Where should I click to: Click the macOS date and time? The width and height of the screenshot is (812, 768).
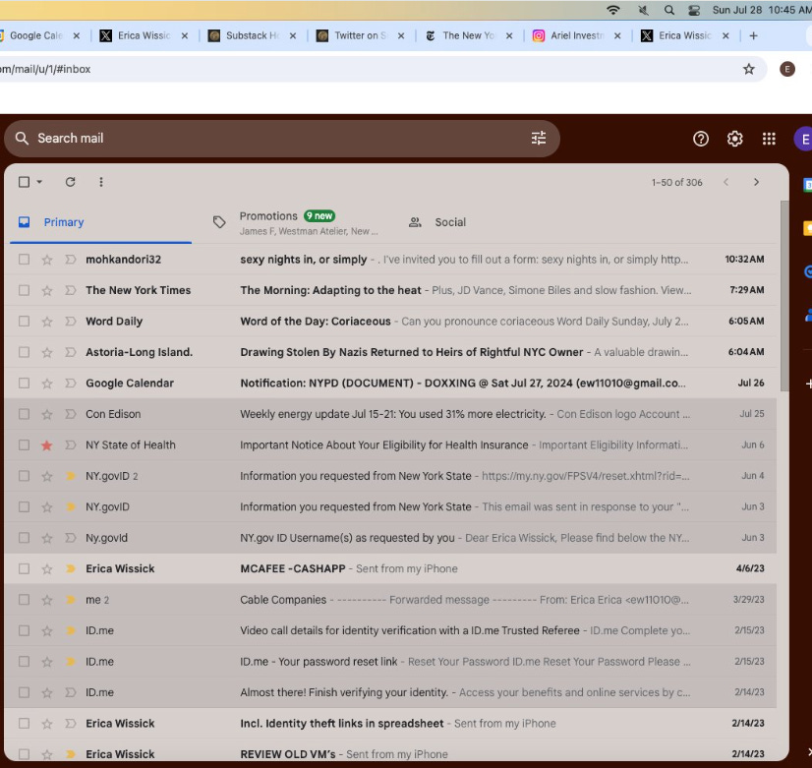tap(761, 10)
